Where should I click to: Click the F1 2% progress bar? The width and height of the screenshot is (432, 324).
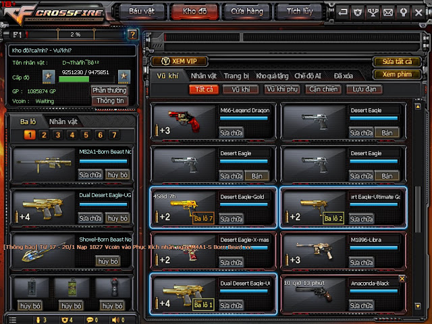76,34
